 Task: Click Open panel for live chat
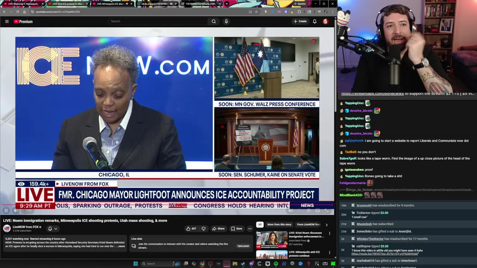point(243,246)
